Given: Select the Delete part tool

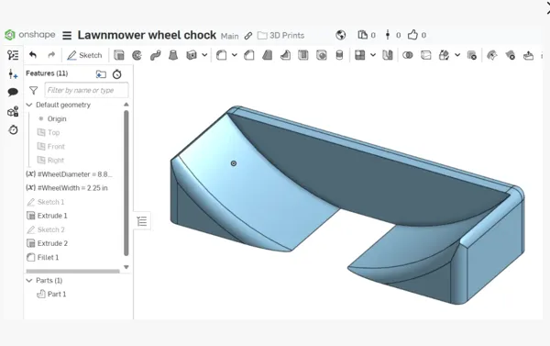Looking at the screenshot, I should [472, 55].
